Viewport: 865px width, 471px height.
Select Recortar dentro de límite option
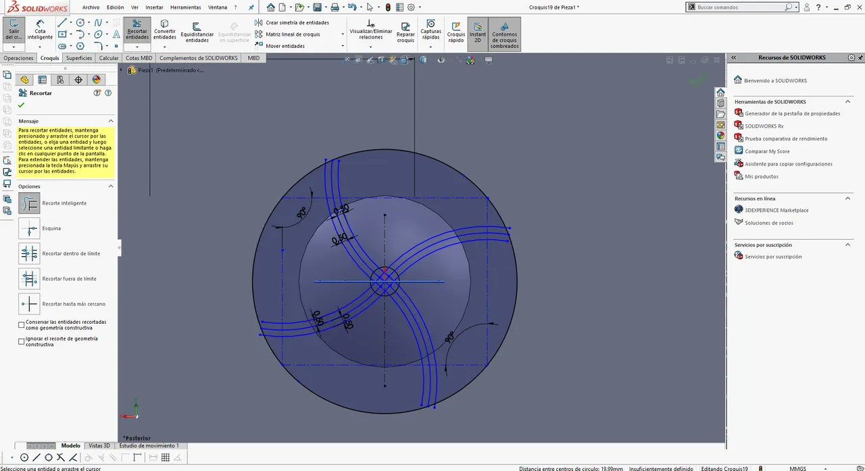[x=29, y=254]
